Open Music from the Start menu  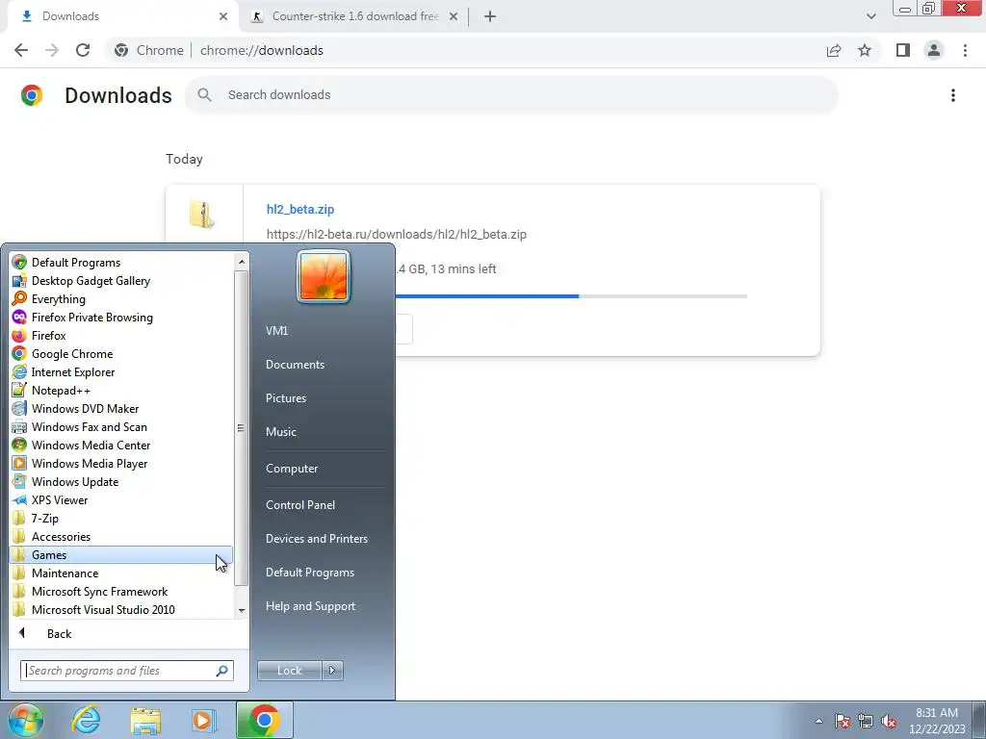click(280, 432)
